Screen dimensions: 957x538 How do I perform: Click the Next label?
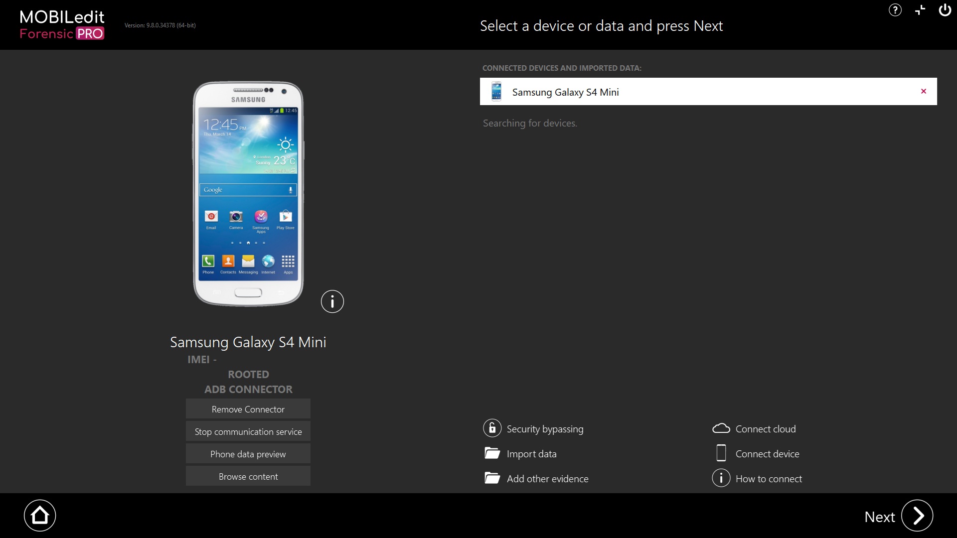(x=880, y=517)
